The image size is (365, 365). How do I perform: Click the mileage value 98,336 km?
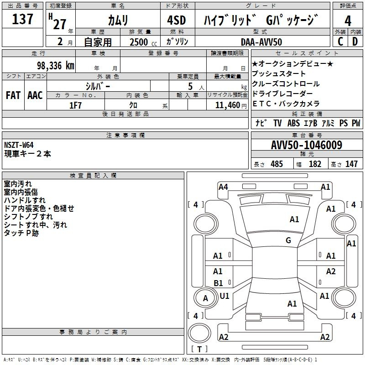(56, 65)
